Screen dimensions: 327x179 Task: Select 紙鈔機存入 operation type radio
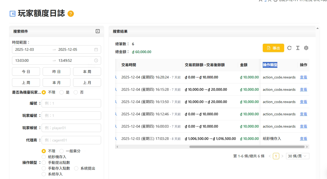pyautogui.click(x=44, y=157)
